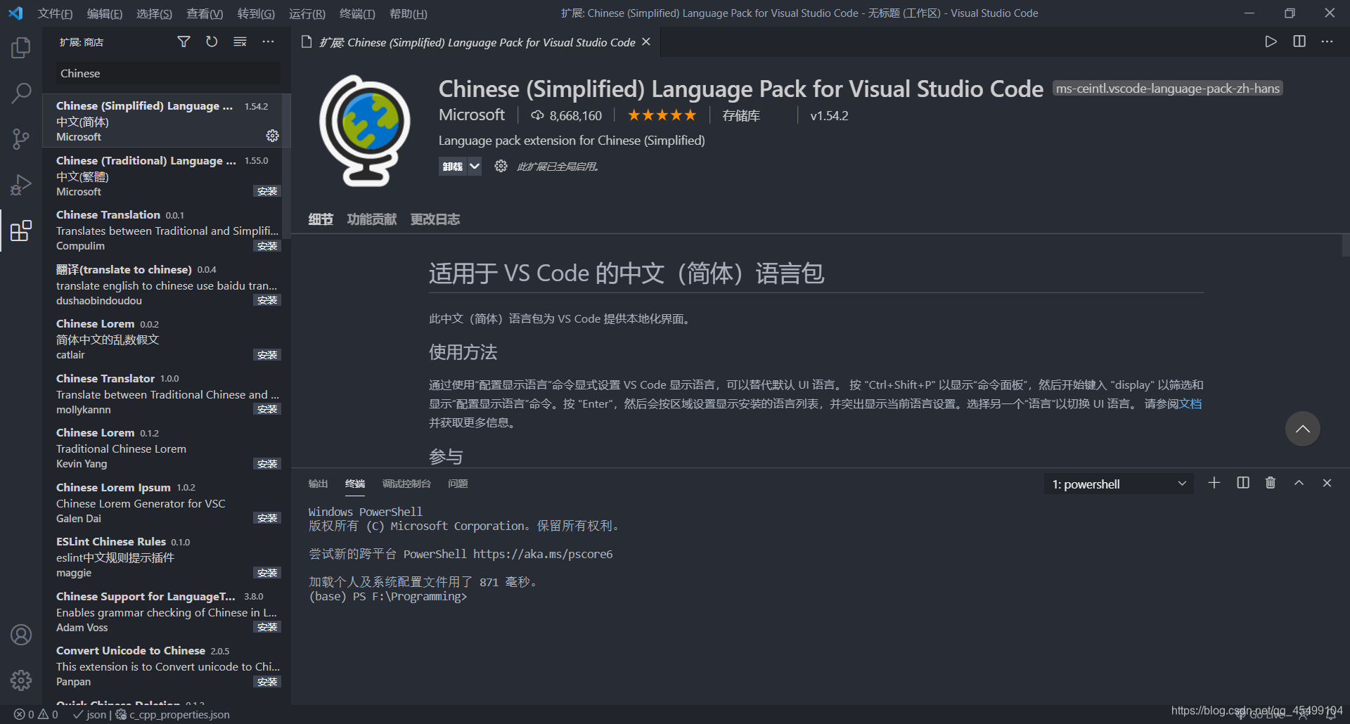Open the 存储库 repository link
Image resolution: width=1350 pixels, height=724 pixels.
741,116
